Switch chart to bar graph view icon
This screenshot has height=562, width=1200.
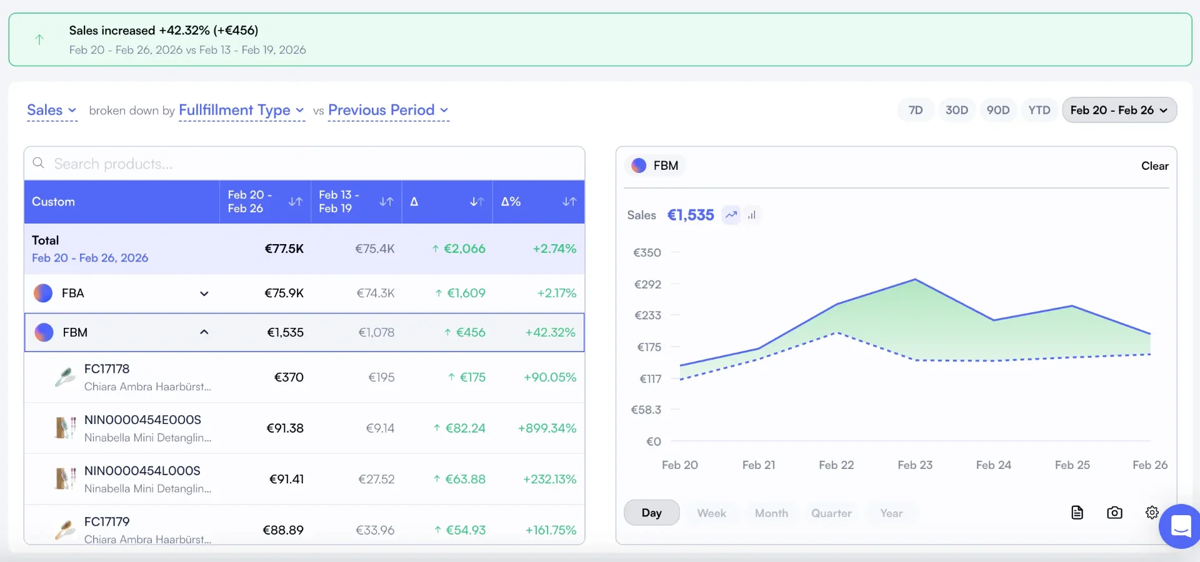pos(752,215)
